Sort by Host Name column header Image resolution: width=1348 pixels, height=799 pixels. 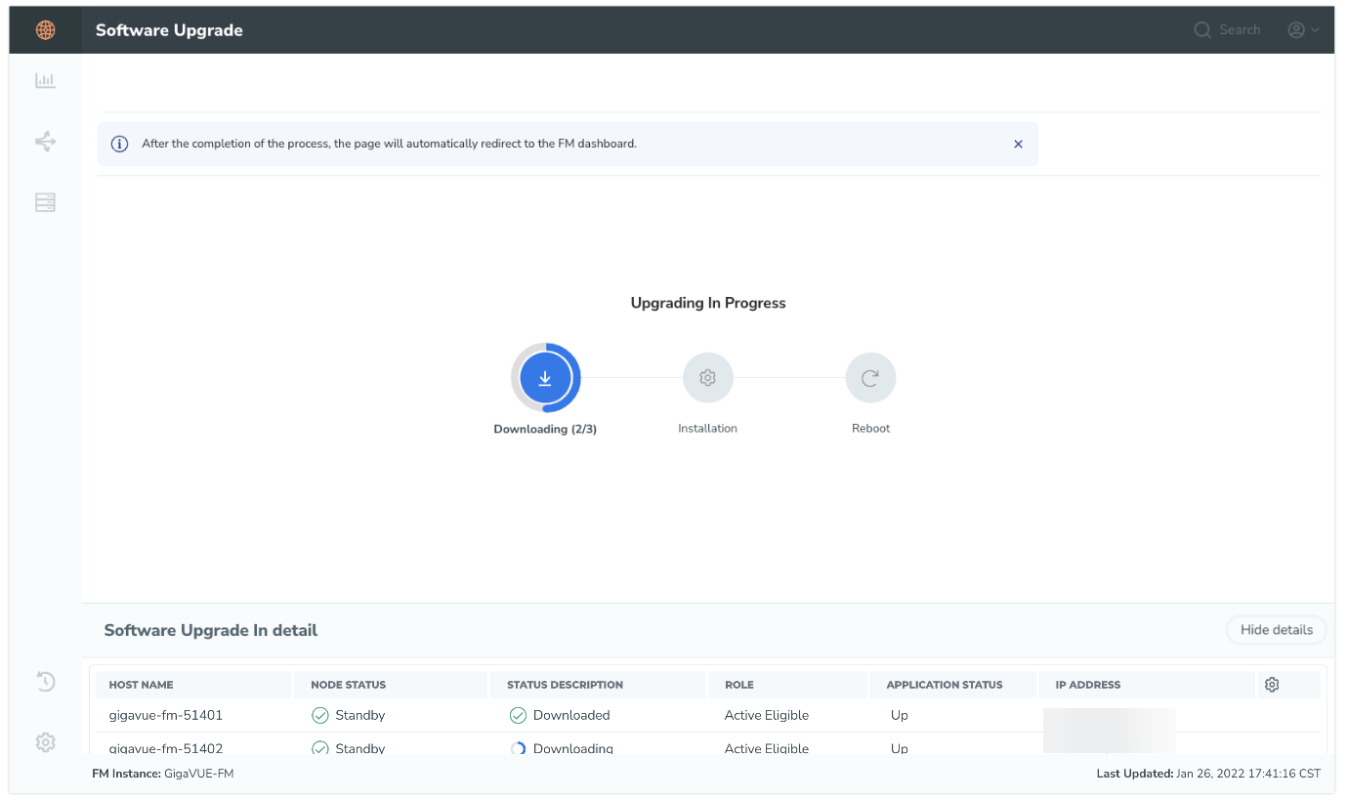coord(142,685)
